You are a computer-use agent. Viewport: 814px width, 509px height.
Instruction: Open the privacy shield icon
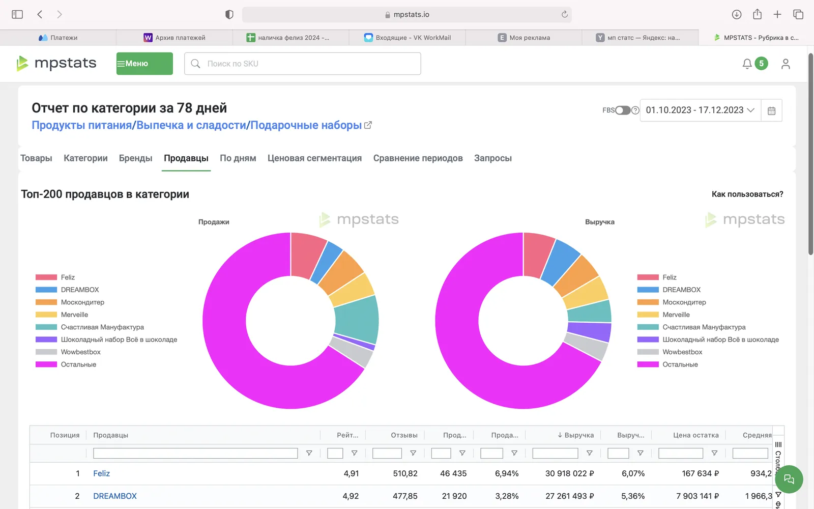(x=229, y=14)
